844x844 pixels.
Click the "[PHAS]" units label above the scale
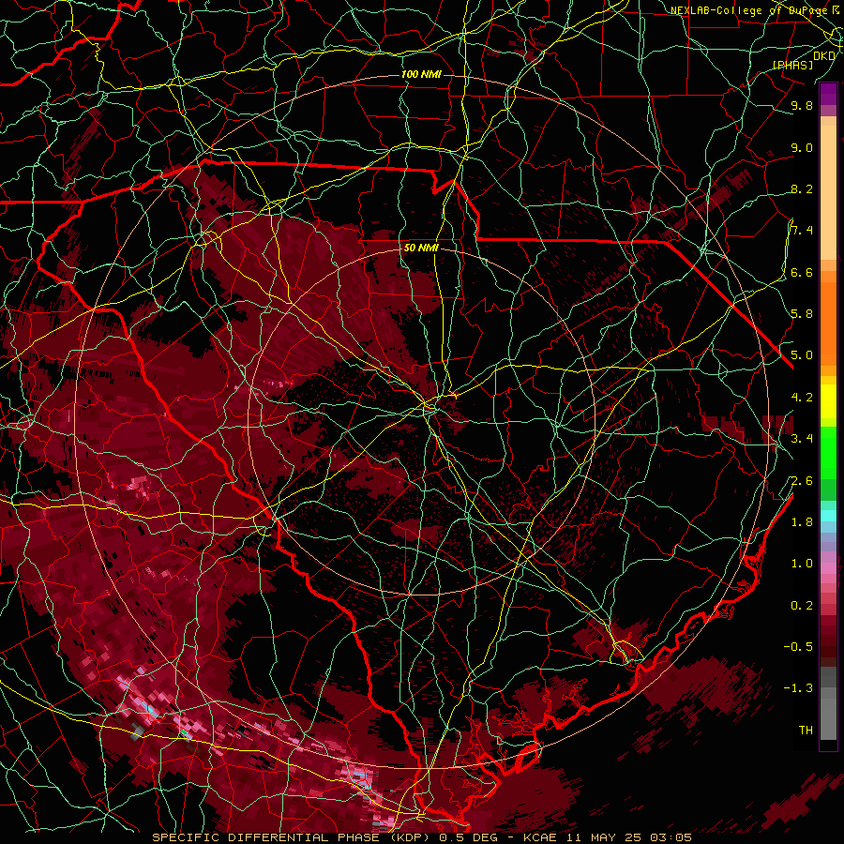tap(792, 65)
